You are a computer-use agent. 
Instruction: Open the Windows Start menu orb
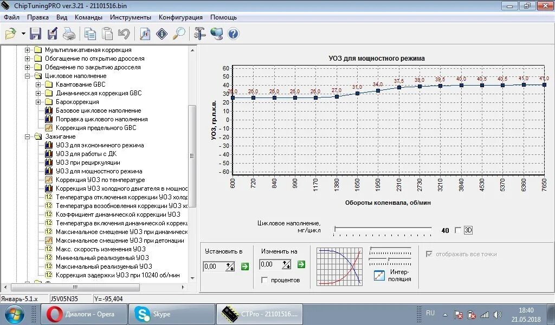pos(14,314)
